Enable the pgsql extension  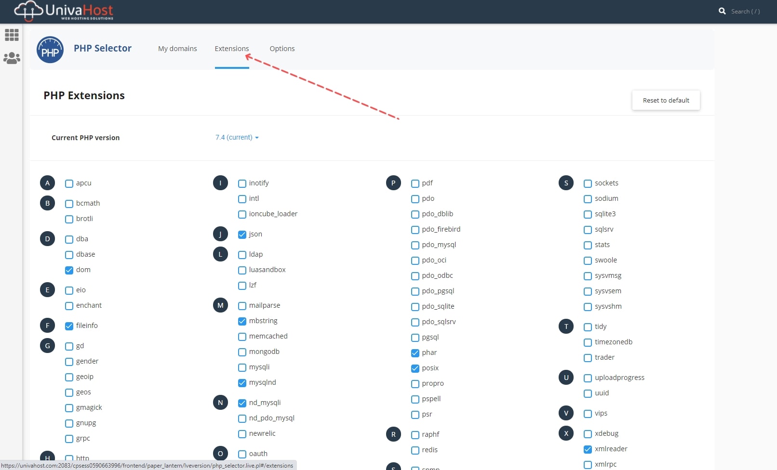point(415,338)
